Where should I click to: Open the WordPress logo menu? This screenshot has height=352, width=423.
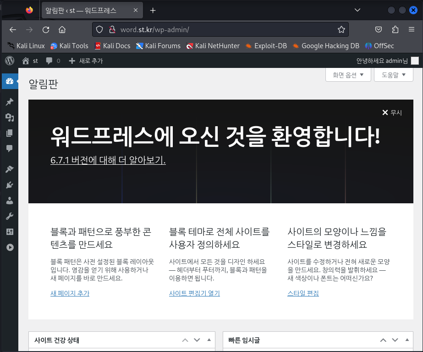(x=10, y=61)
